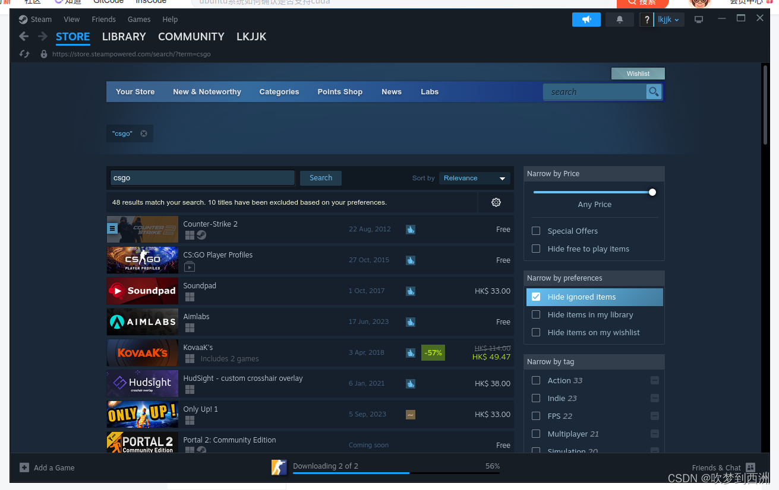Viewport: 779px width, 490px height.
Task: Collapse the Narrow by Price panel header
Action: point(594,173)
